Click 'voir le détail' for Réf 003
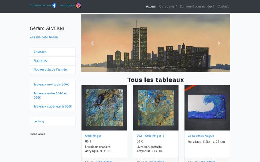The width and height of the screenshot is (260, 162). click(x=208, y=161)
